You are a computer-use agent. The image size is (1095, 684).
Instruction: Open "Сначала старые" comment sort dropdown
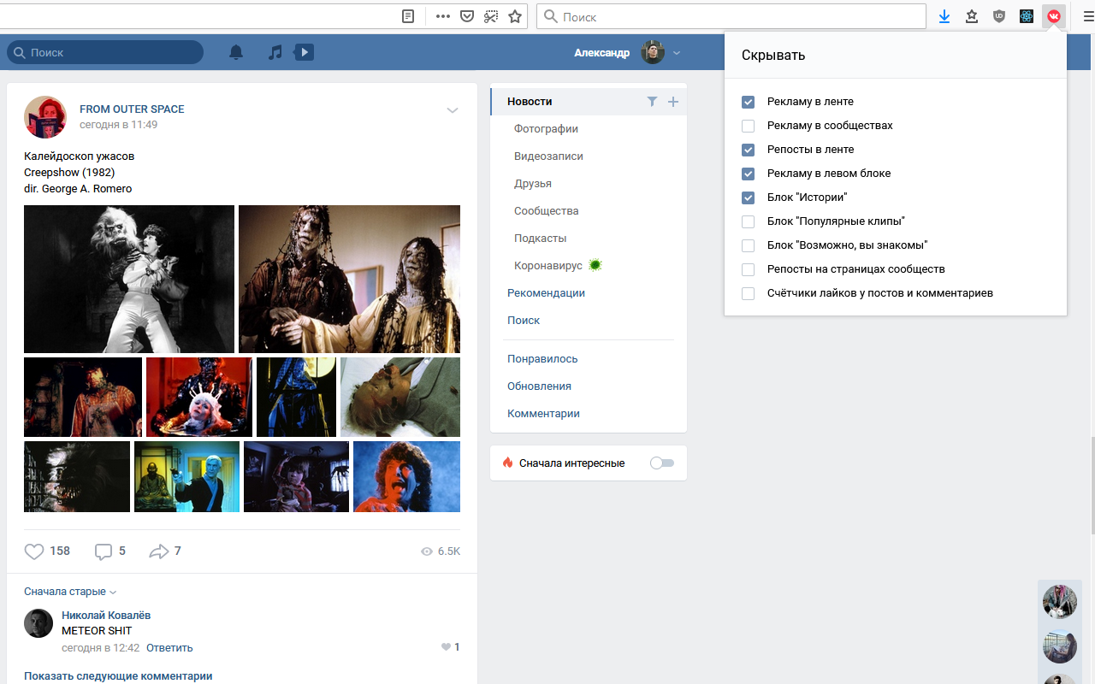coord(70,592)
